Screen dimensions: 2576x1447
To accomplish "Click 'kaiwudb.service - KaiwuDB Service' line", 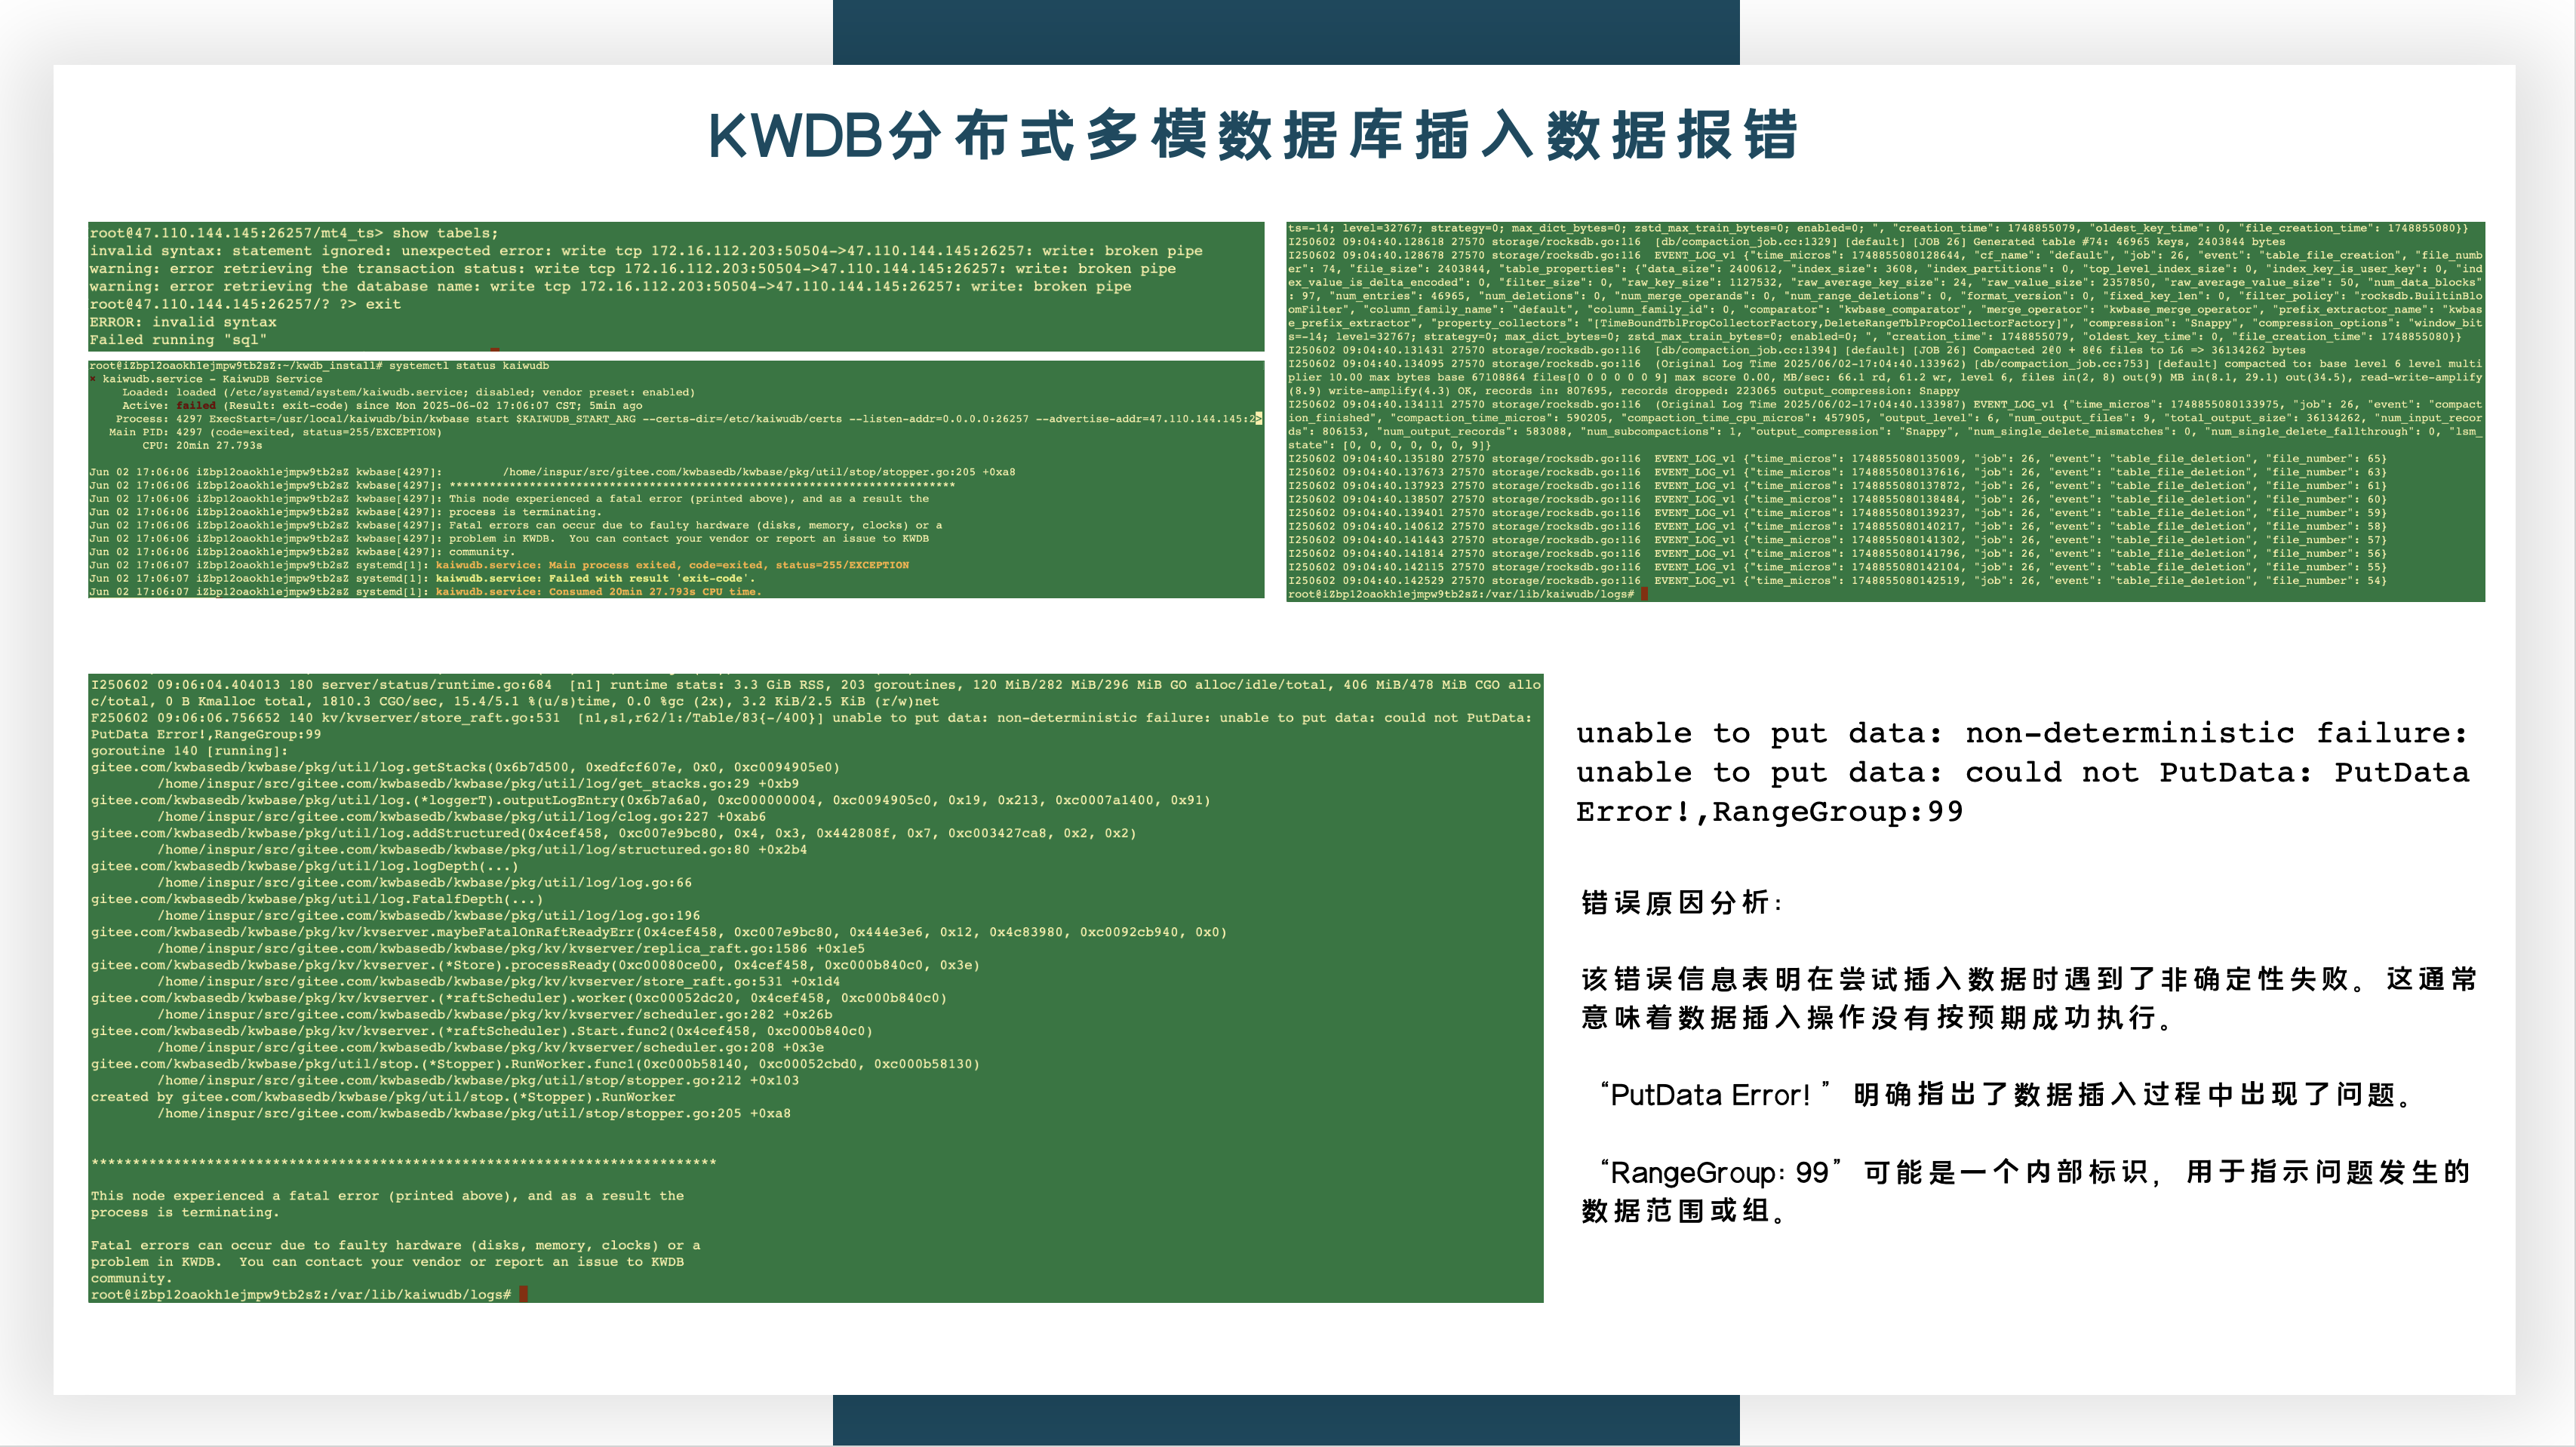I will 207,379.
